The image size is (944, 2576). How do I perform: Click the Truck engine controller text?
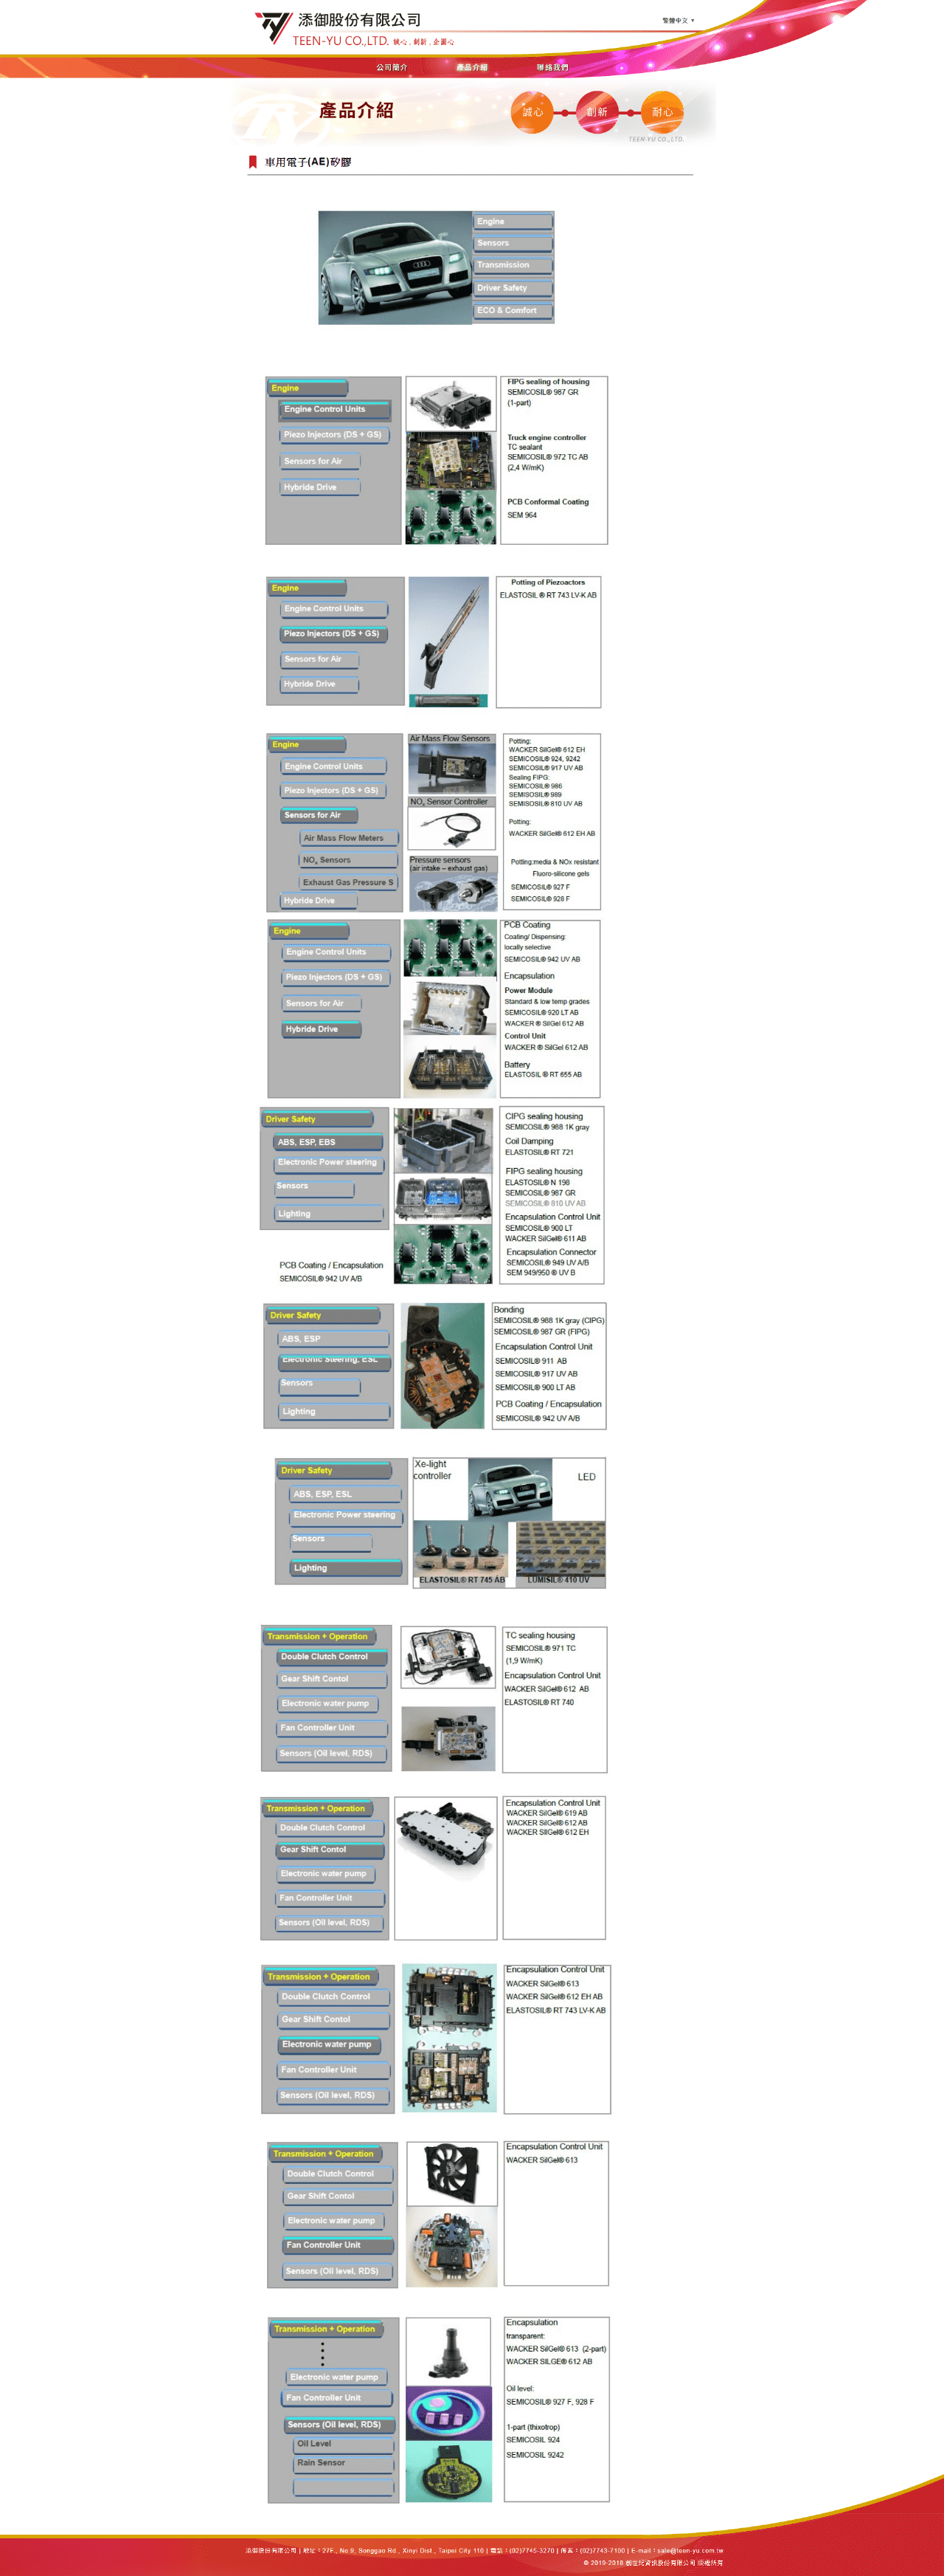point(546,437)
